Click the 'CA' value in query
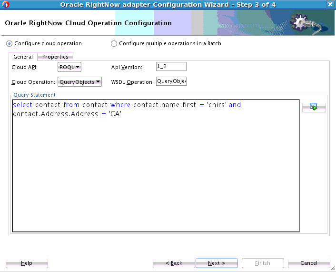 (115, 114)
